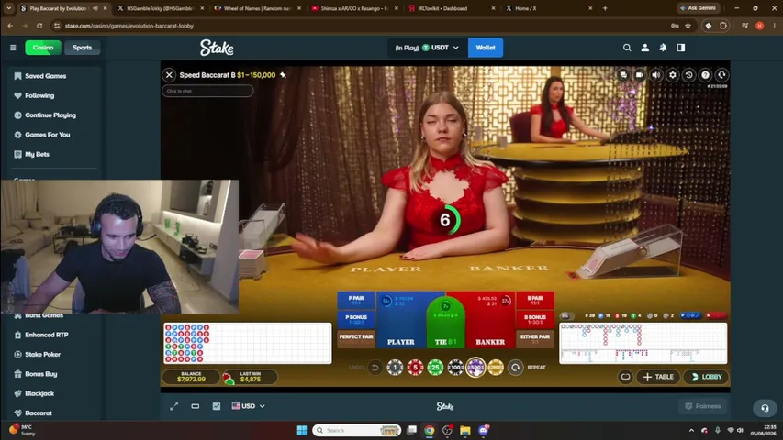Contact live support headset icon in game
The image size is (783, 440).
pos(721,75)
